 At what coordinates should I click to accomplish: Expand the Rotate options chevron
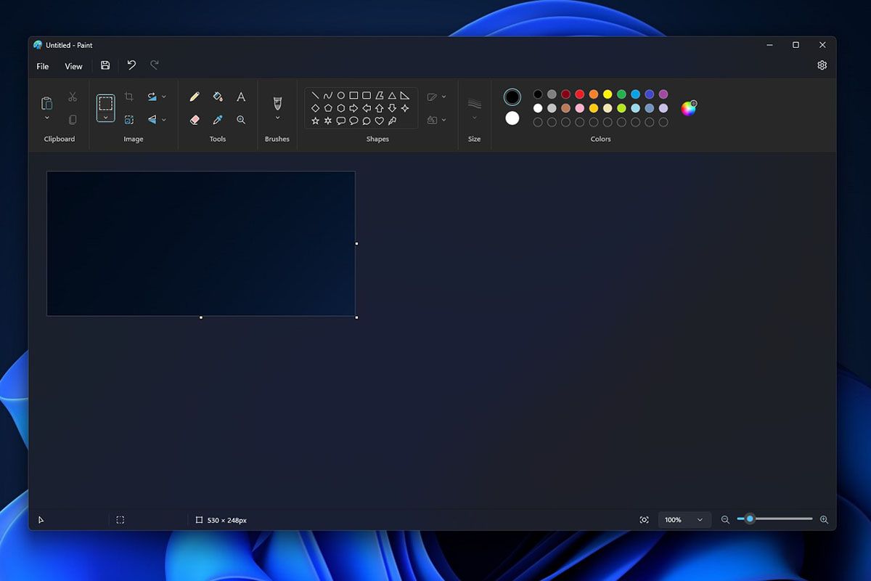164,97
